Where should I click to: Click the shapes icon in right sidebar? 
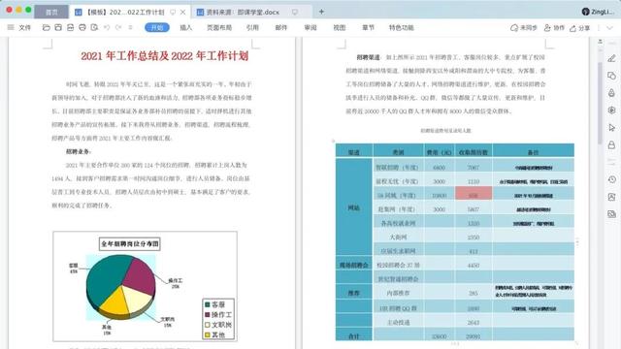pos(612,76)
